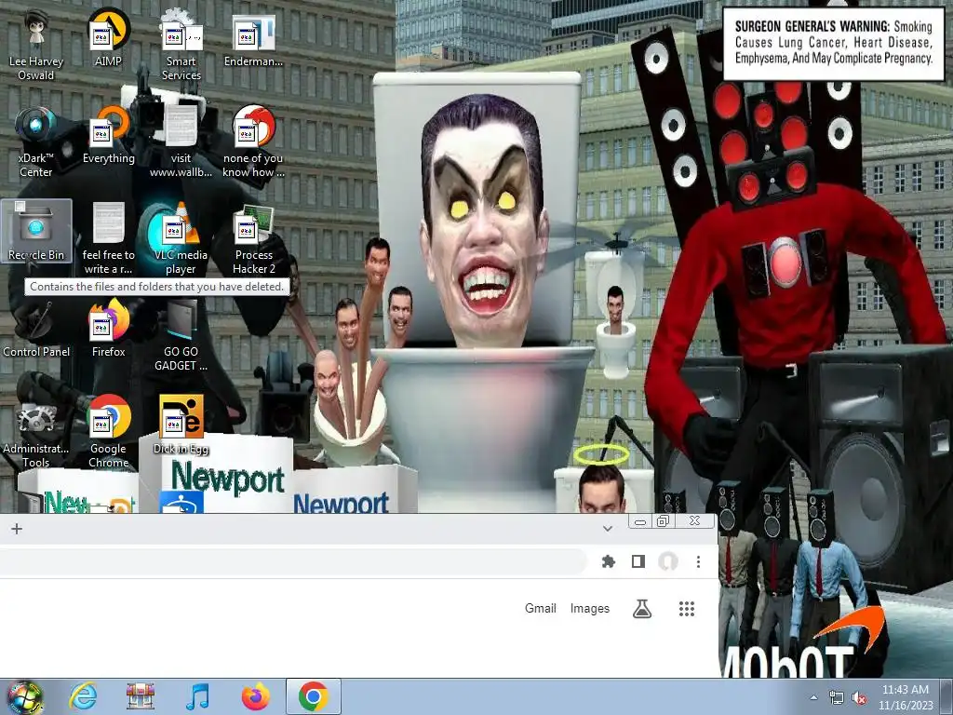Viewport: 953px width, 715px height.
Task: Select the GO GO GADGET desktop icon
Action: point(181,335)
